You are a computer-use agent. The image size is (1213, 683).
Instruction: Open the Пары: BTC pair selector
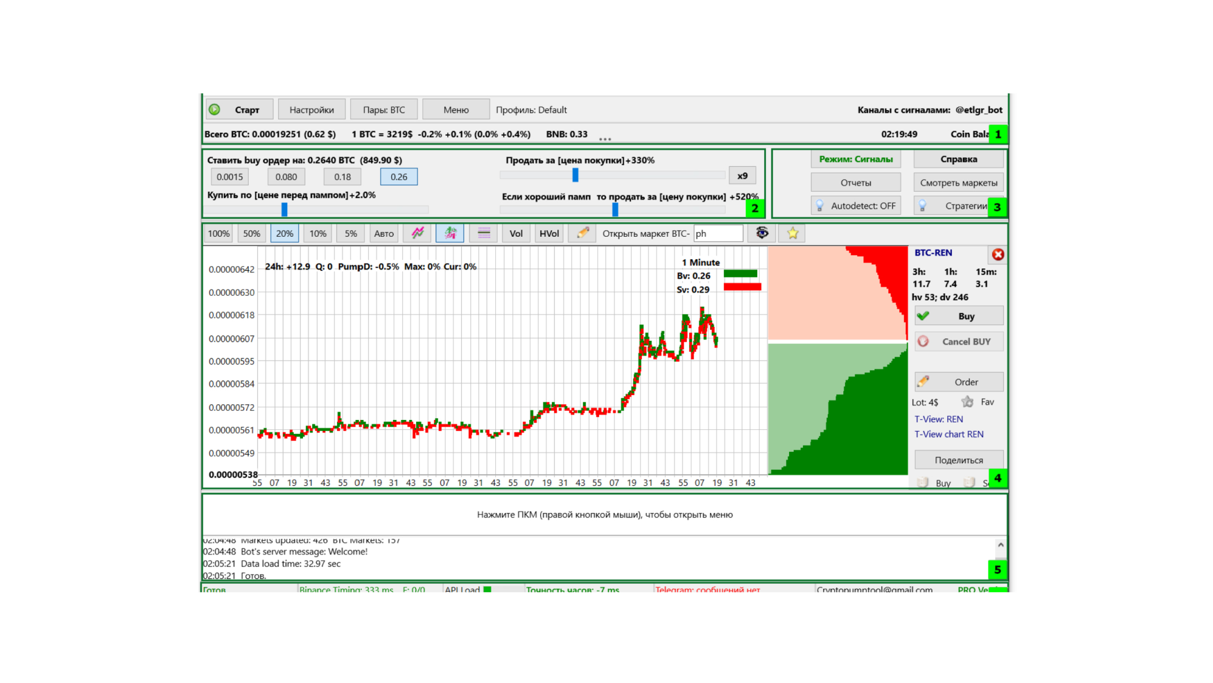[x=384, y=110]
